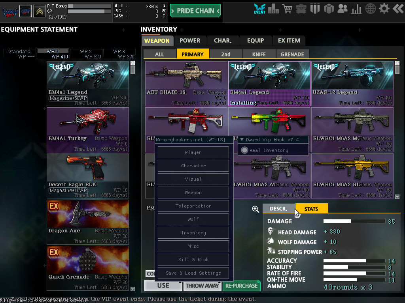405x303 pixels.
Task: Select the KNIFE filter tab
Action: [x=259, y=54]
